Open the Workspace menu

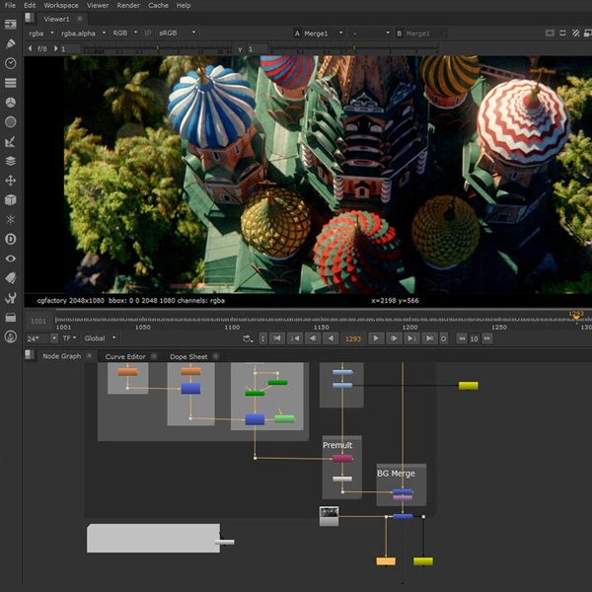click(61, 5)
